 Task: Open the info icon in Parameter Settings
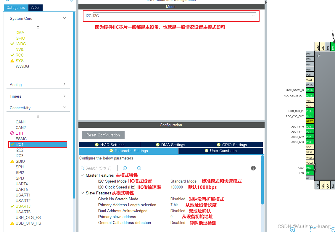(253, 168)
